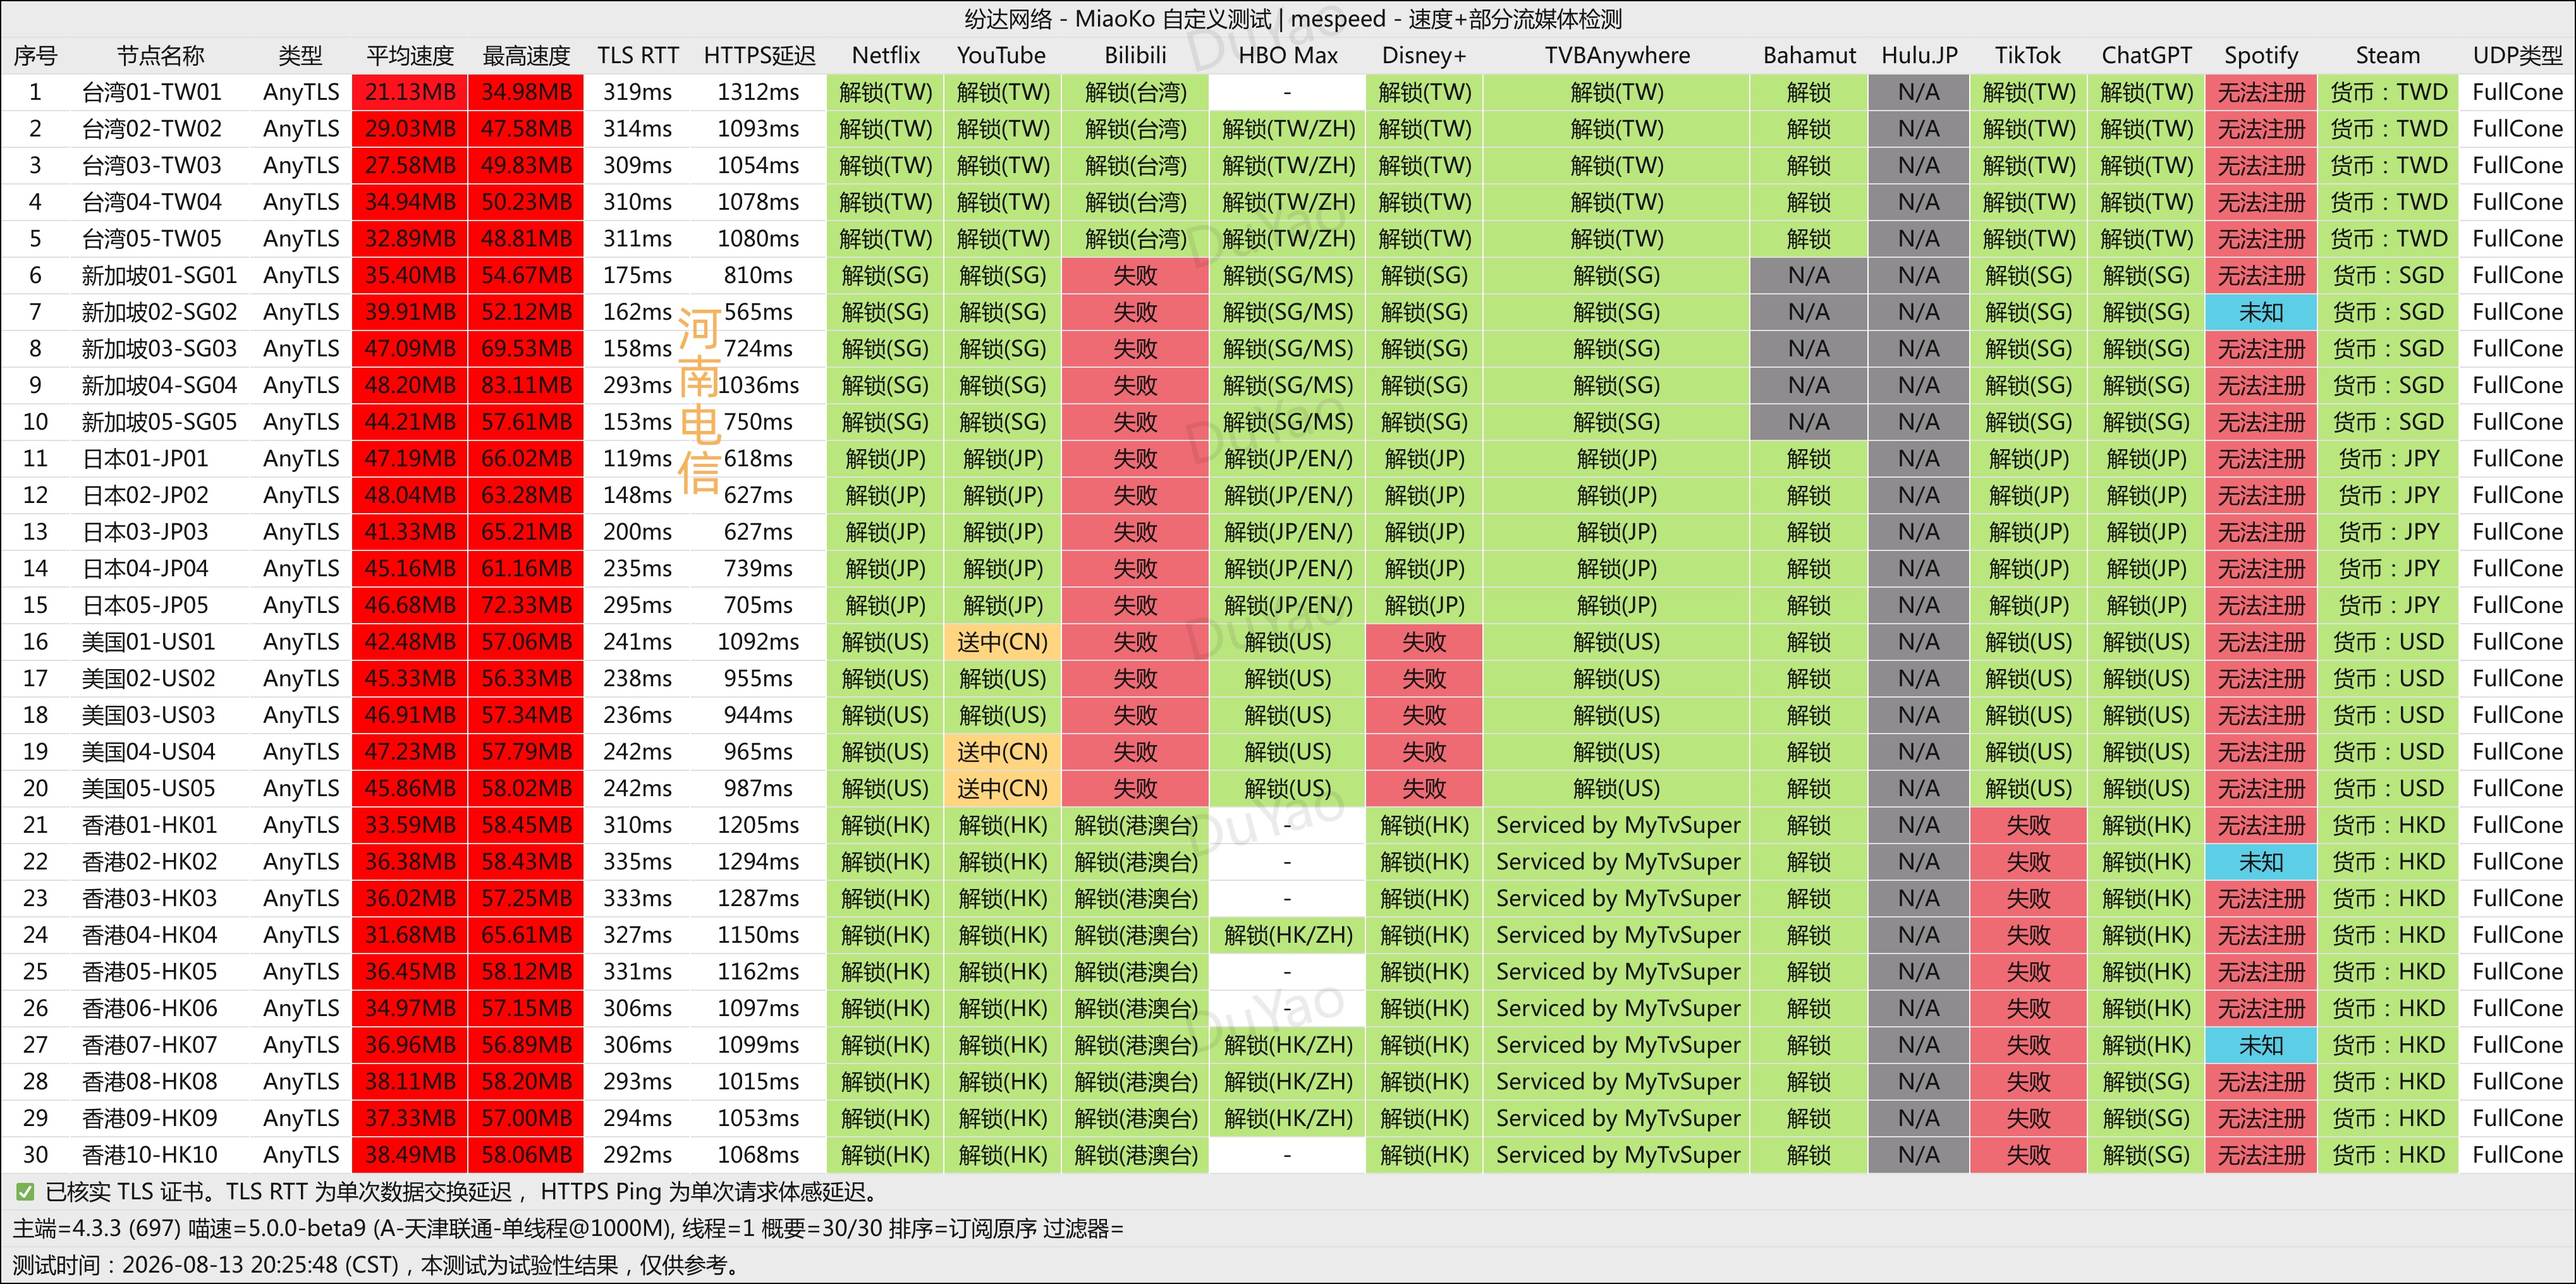This screenshot has width=2576, height=1284.
Task: Click TLS RTT value 319ms
Action: 638,93
